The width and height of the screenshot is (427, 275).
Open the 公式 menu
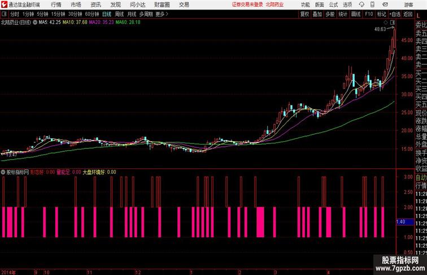[x=333, y=5]
